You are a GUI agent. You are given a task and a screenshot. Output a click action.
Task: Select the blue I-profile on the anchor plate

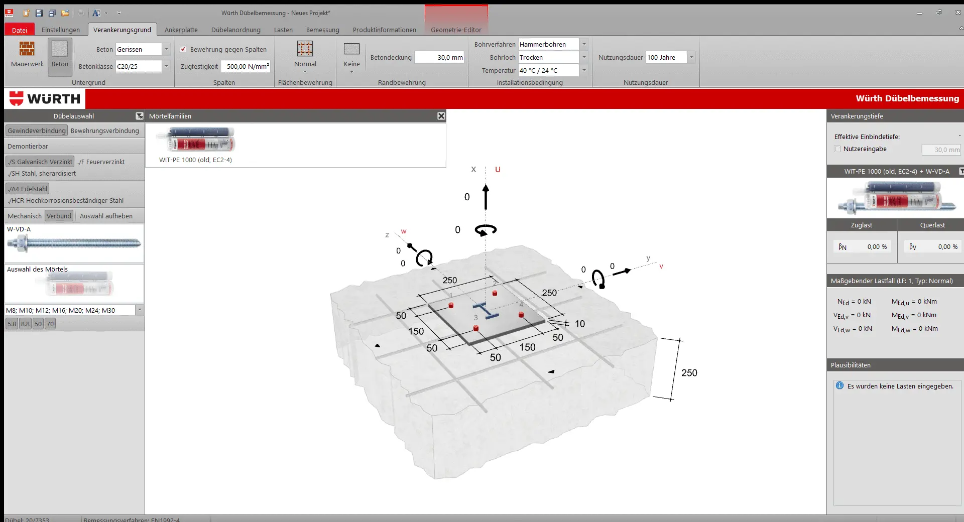486,310
